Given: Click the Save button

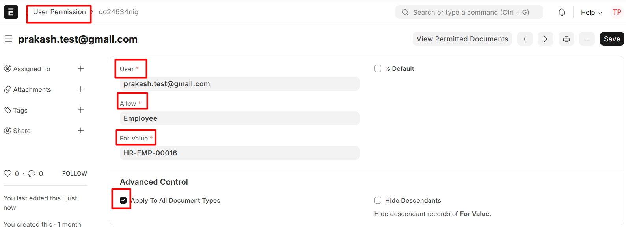Looking at the screenshot, I should tap(612, 39).
